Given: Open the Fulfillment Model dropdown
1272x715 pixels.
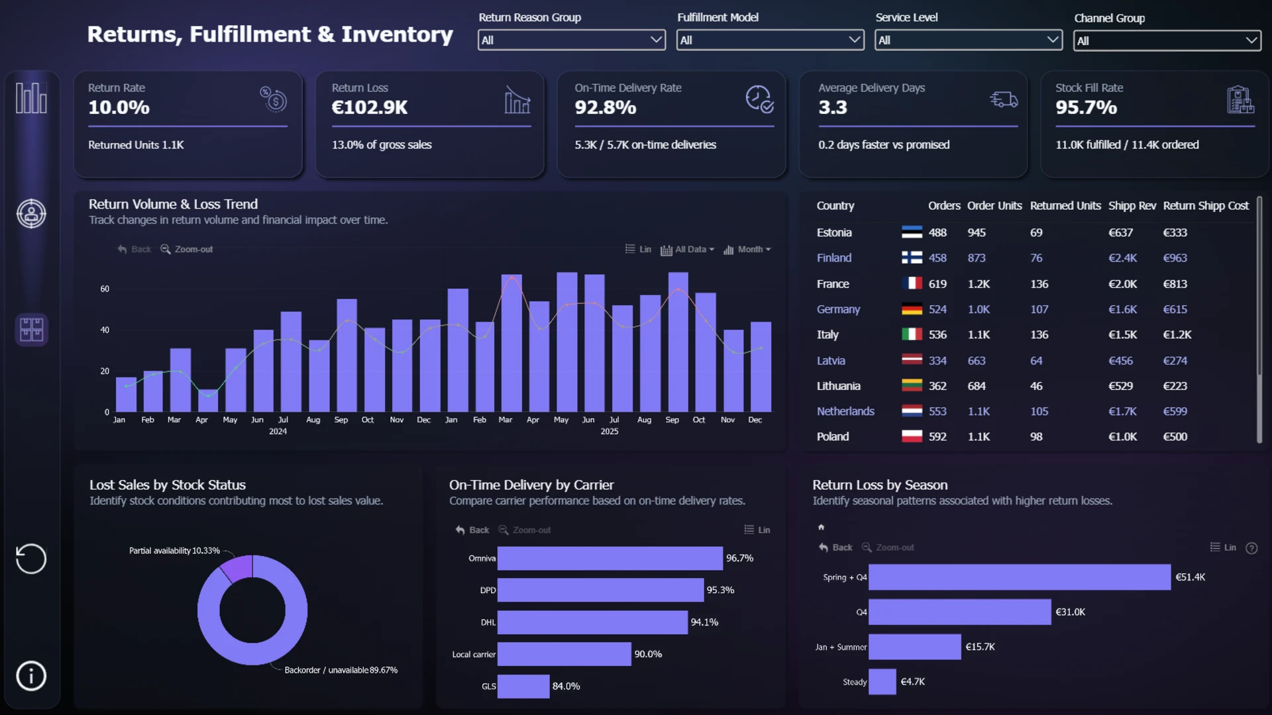Looking at the screenshot, I should click(770, 40).
